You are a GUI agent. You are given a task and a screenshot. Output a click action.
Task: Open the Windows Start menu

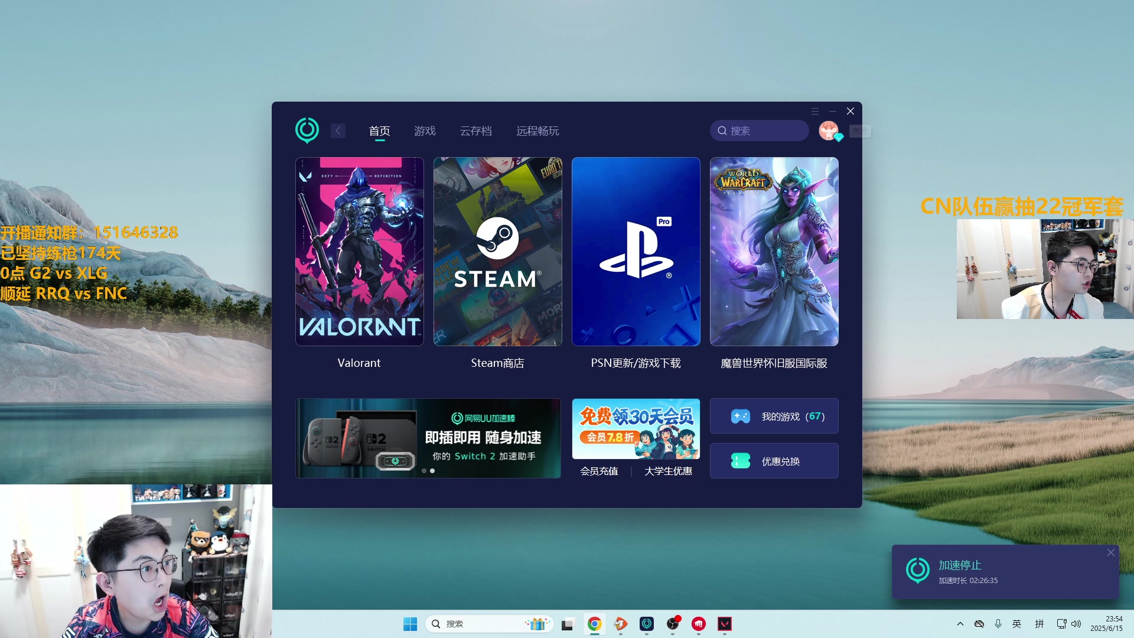point(410,624)
